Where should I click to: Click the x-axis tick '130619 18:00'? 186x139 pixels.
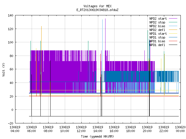click(130, 129)
